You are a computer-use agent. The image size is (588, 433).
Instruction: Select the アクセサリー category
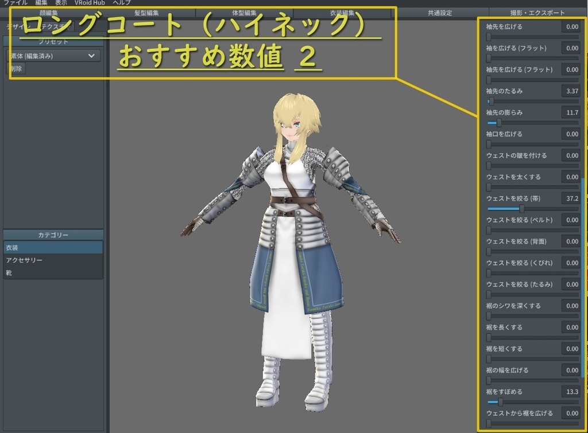click(x=53, y=260)
